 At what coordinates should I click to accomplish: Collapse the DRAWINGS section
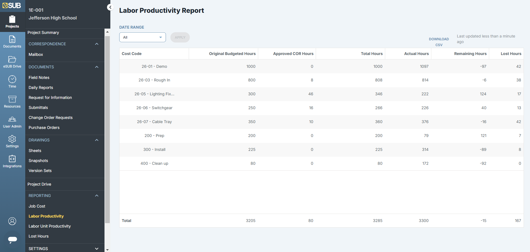tap(97, 140)
